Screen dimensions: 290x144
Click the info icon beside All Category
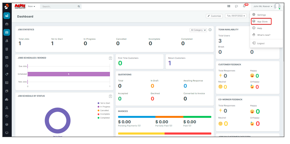[210, 30]
